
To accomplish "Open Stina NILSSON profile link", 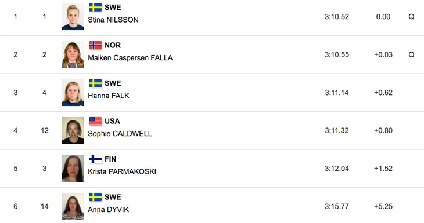I will click(x=113, y=20).
